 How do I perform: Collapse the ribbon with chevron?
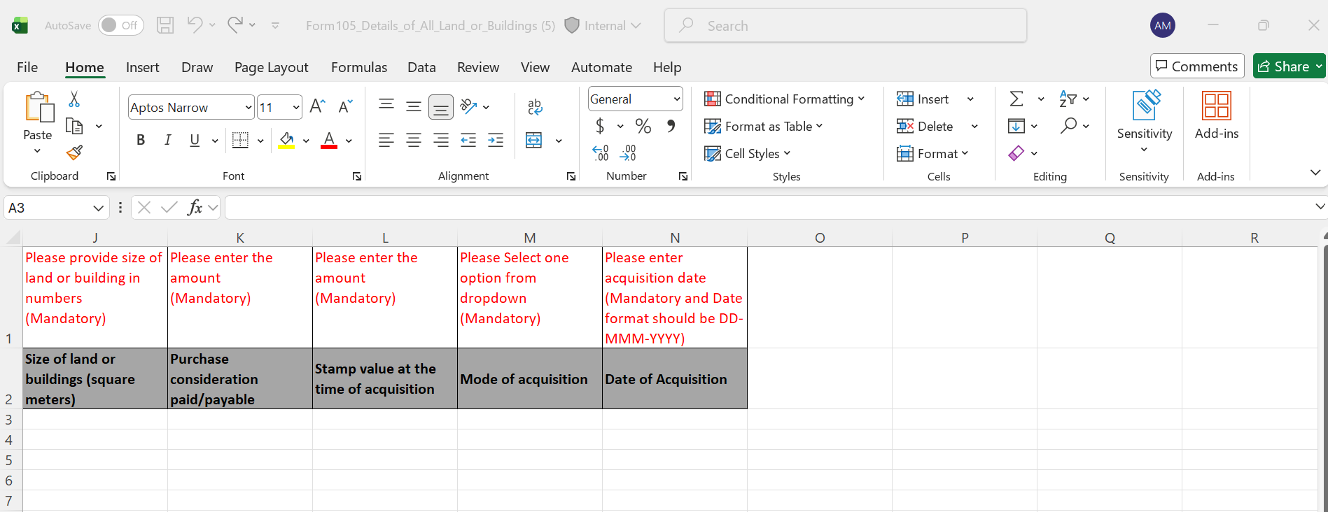click(1315, 172)
